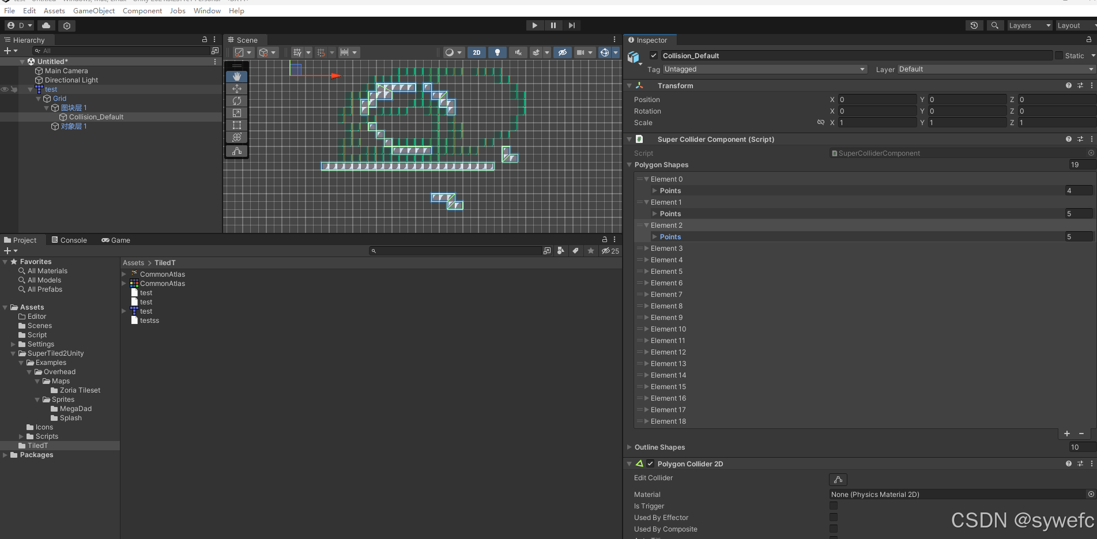Click the Edit Collider button
Screen dimensions: 1097x539
[838, 480]
